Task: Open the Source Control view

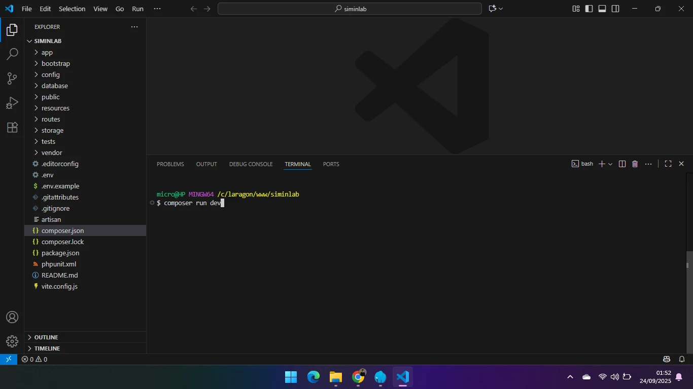Action: pyautogui.click(x=12, y=79)
